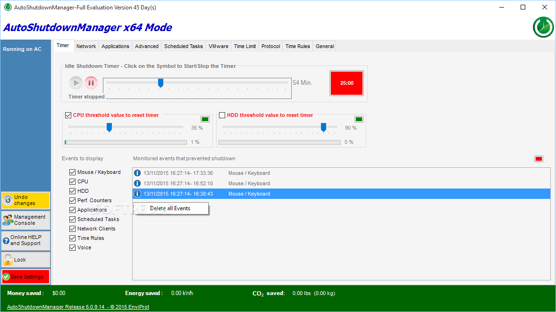
Task: Click the Undo changes button
Action: coord(26,200)
